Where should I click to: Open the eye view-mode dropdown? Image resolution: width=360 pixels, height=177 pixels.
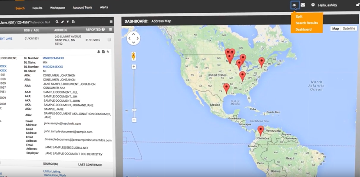[294, 5]
